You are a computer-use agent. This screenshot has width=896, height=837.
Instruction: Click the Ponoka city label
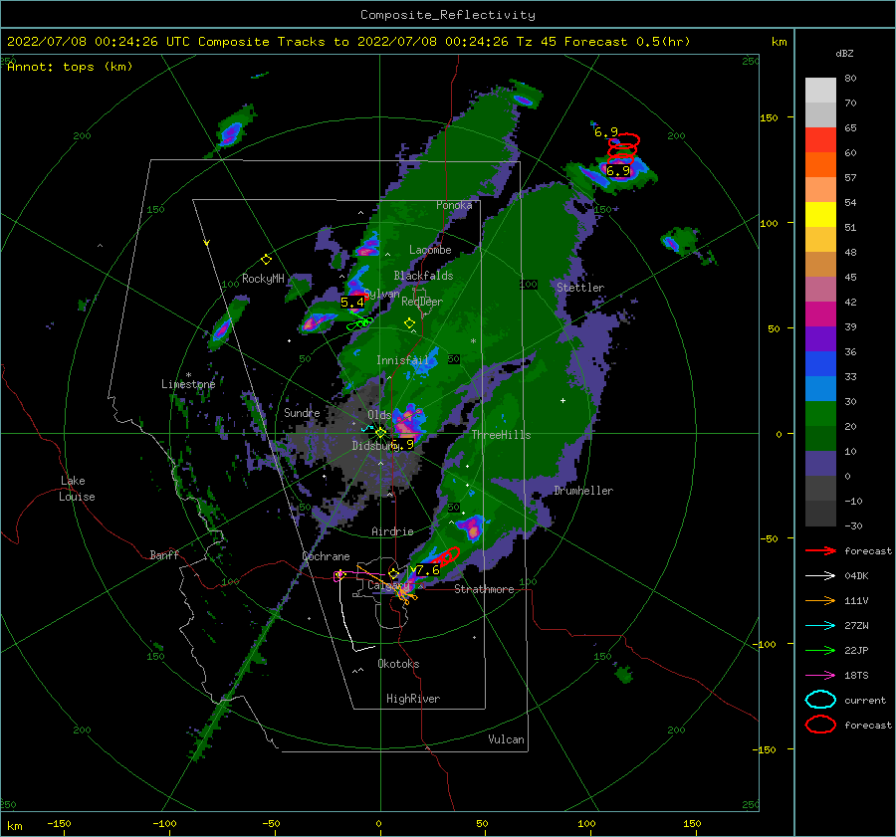(x=454, y=205)
